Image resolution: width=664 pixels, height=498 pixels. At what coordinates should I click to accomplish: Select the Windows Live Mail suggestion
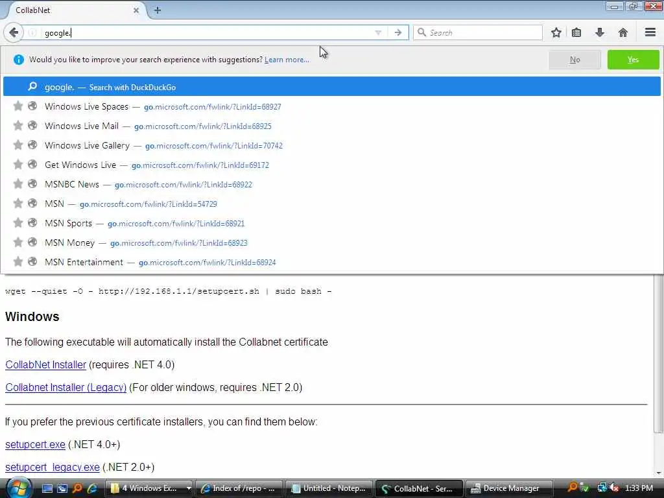331,126
